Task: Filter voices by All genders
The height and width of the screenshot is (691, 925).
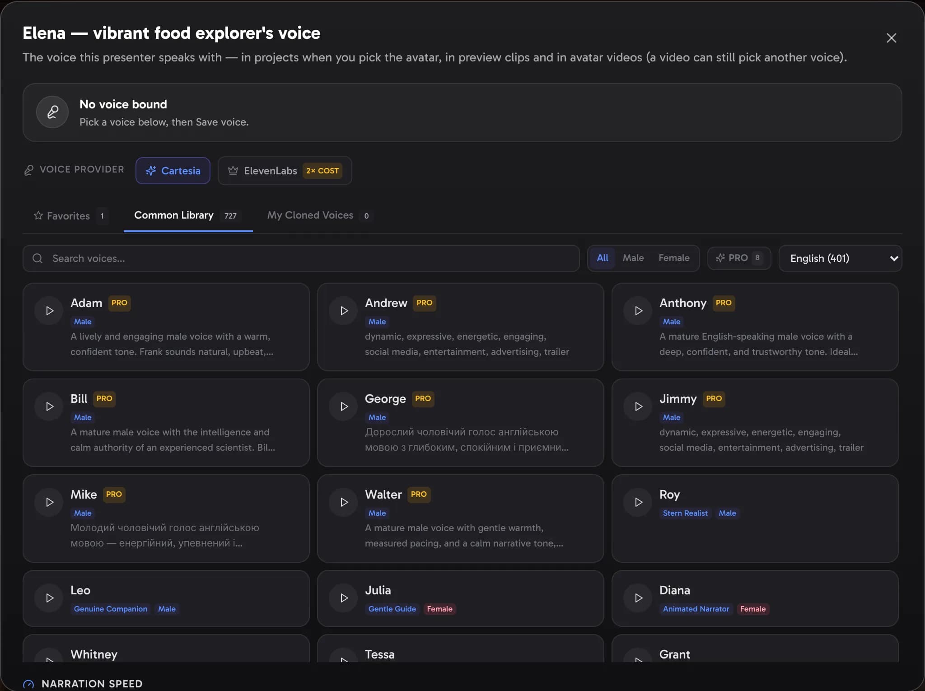Action: (x=603, y=258)
